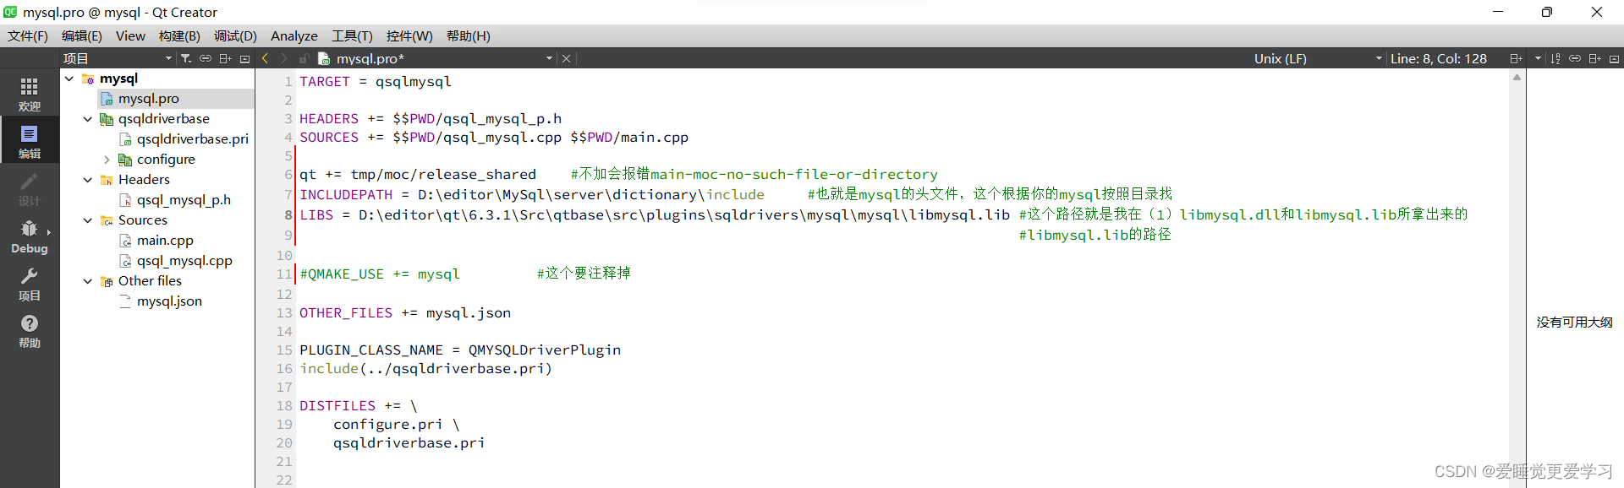Open the 构建(B) menu
The width and height of the screenshot is (1624, 488).
point(179,35)
